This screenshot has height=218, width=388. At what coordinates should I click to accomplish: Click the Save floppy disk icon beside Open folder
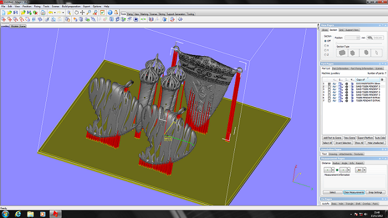pyautogui.click(x=15, y=13)
